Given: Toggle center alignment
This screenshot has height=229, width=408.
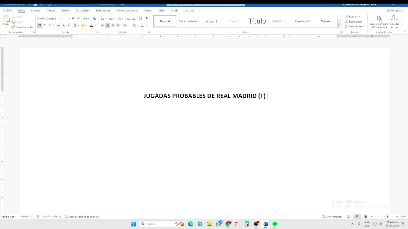Looking at the screenshot, I should (x=108, y=25).
